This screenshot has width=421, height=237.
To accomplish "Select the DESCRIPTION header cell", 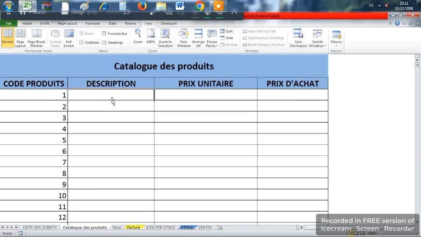I will (111, 83).
